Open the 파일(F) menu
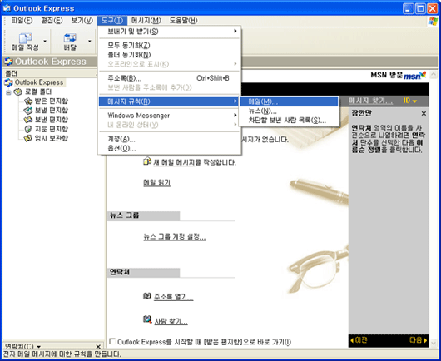 click(22, 21)
